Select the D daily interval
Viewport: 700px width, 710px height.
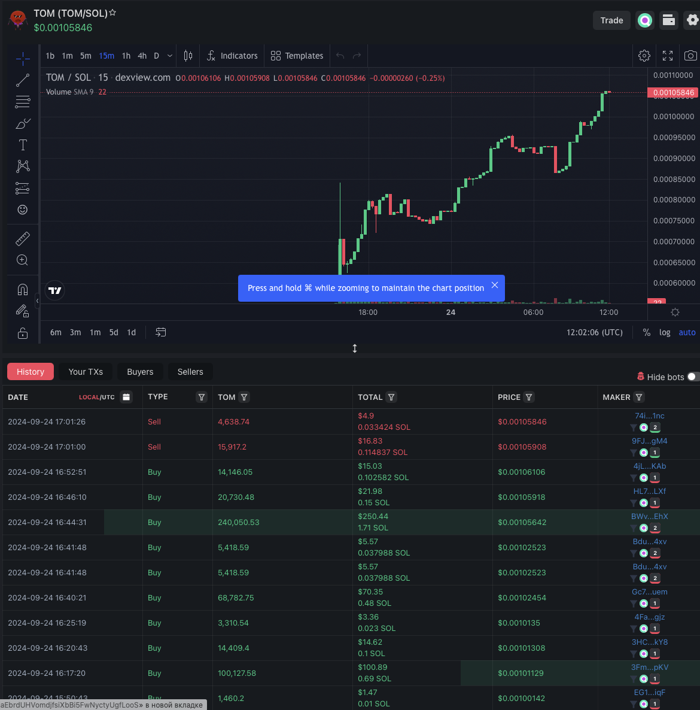157,56
